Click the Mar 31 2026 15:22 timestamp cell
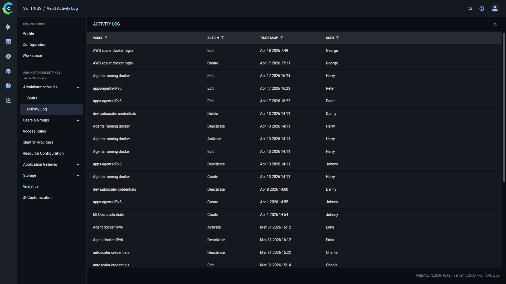 pyautogui.click(x=275, y=252)
